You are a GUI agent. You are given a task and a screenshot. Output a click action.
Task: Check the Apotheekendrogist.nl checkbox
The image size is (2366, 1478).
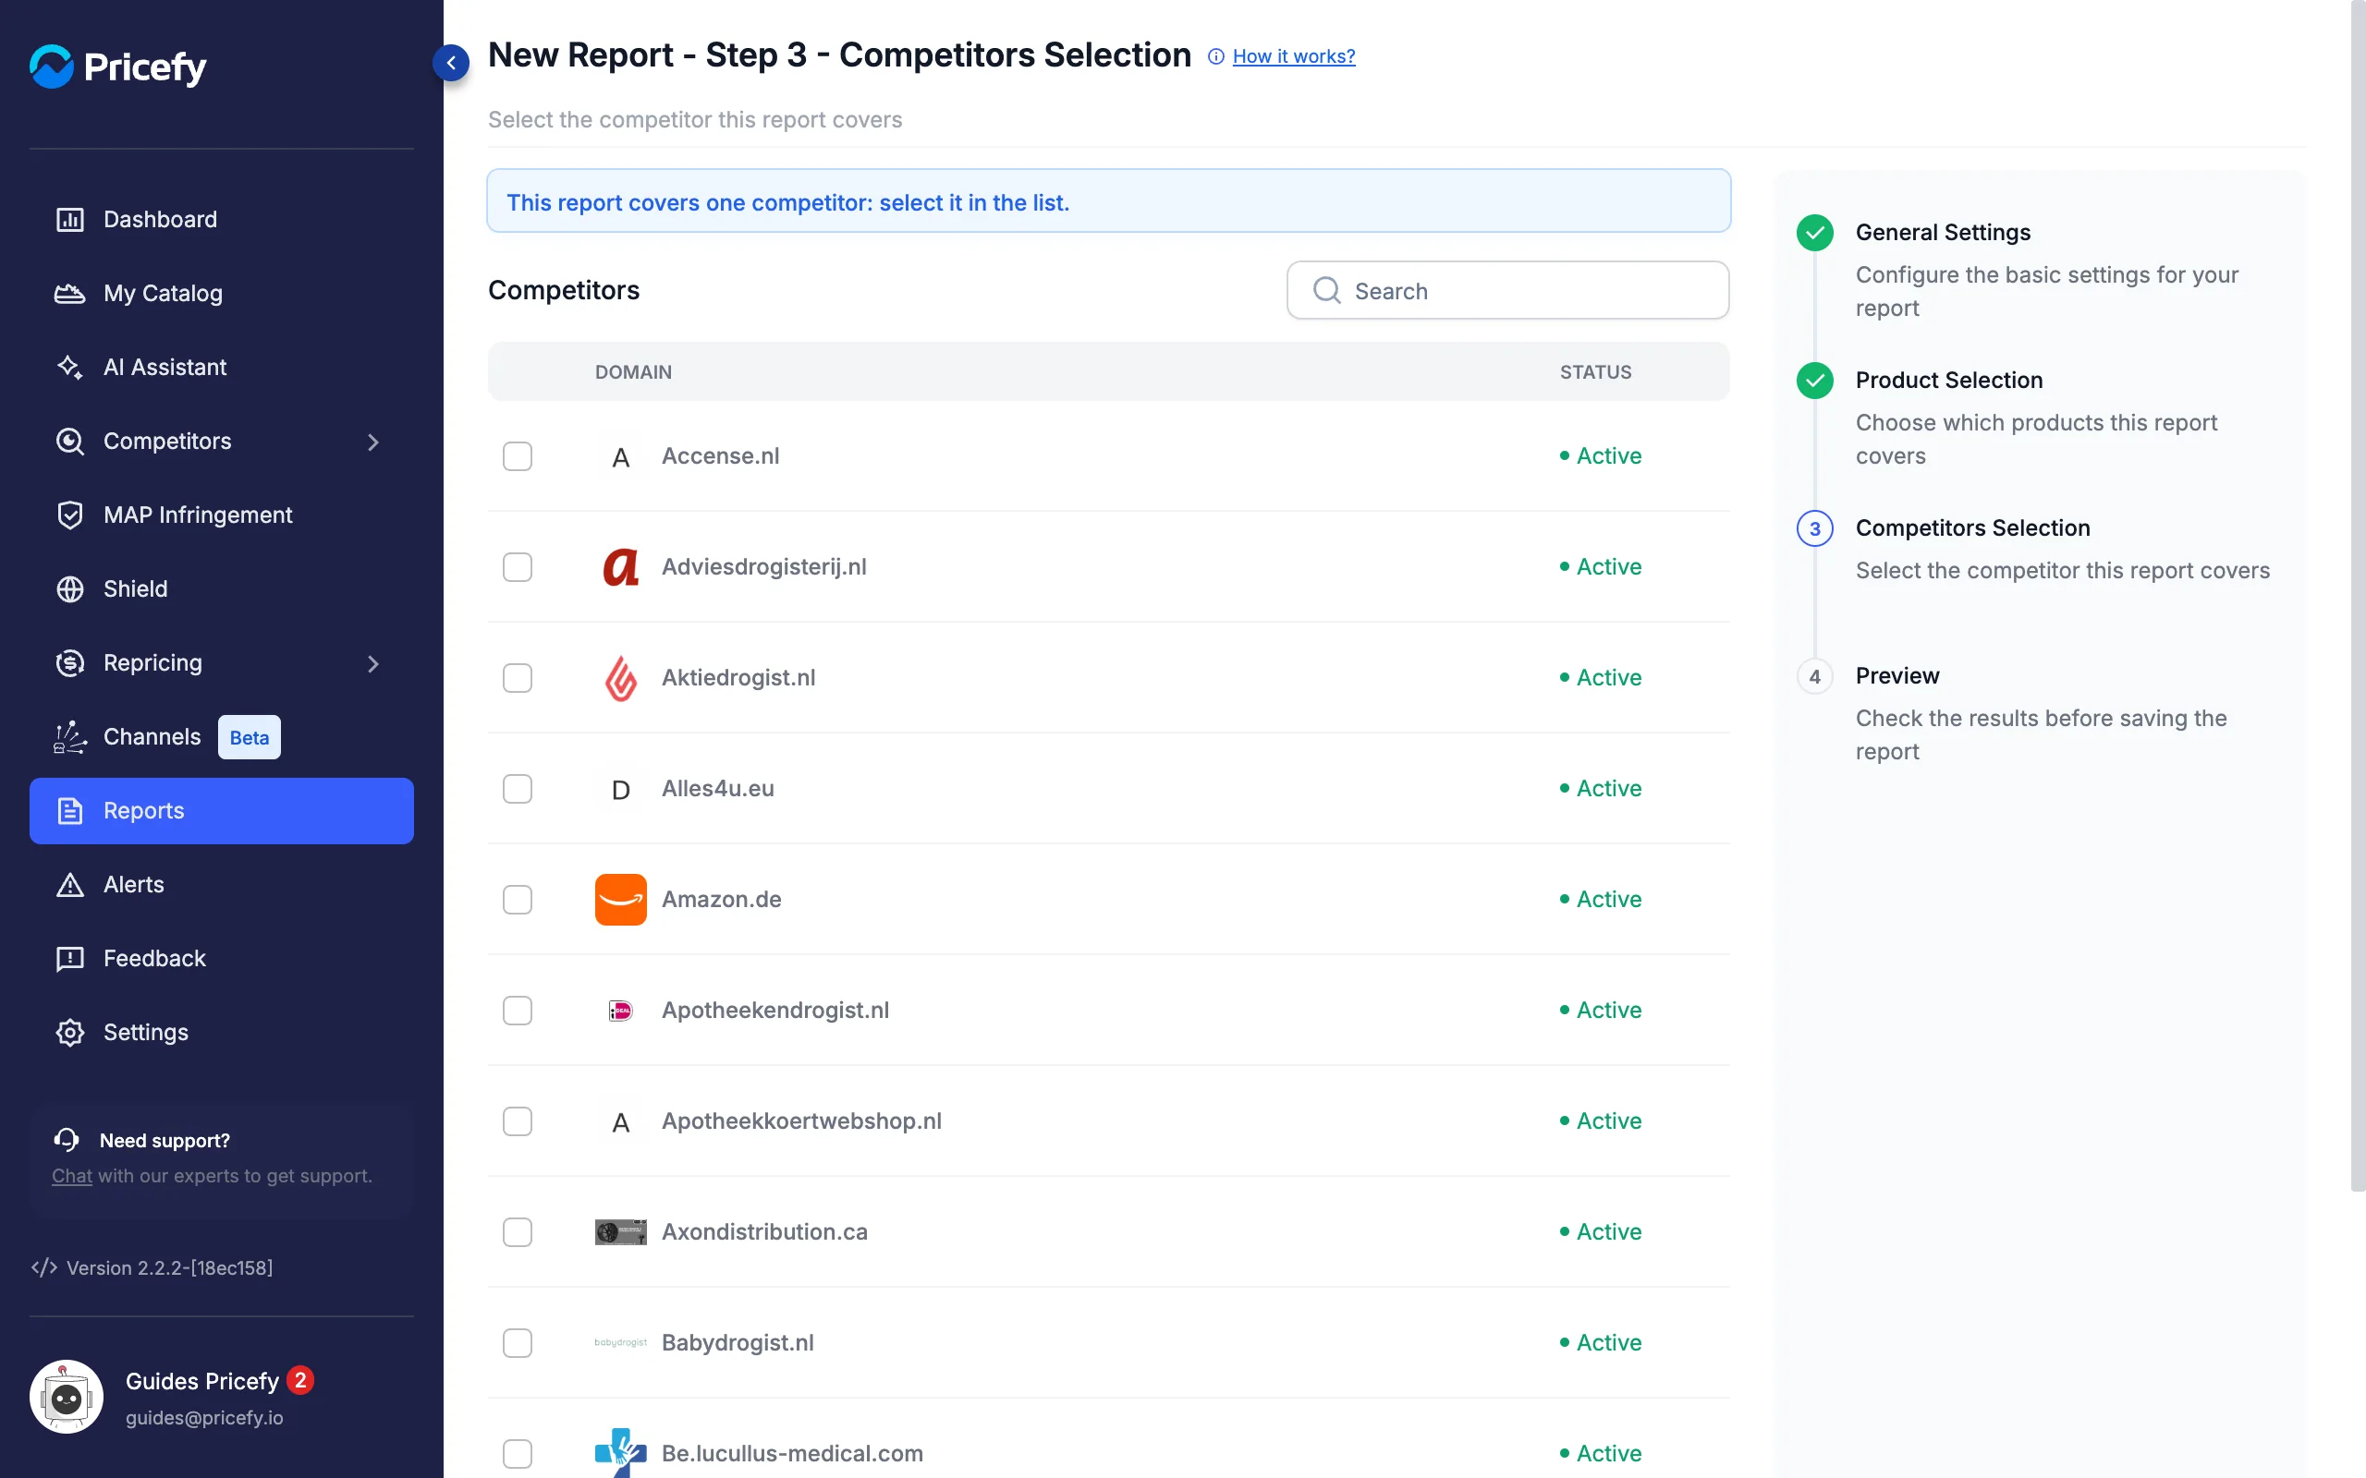pos(518,1010)
